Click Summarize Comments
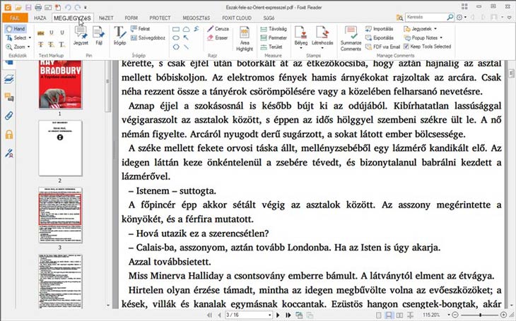Image resolution: width=516 pixels, height=321 pixels. pos(351,38)
